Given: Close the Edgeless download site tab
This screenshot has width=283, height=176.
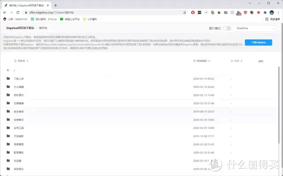Looking at the screenshot, I should coord(48,5).
